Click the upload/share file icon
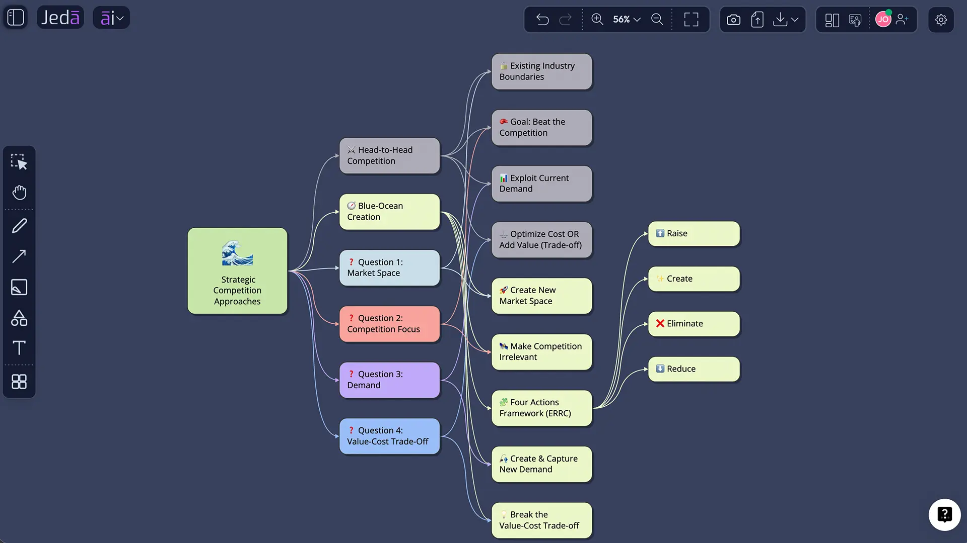 (x=757, y=20)
